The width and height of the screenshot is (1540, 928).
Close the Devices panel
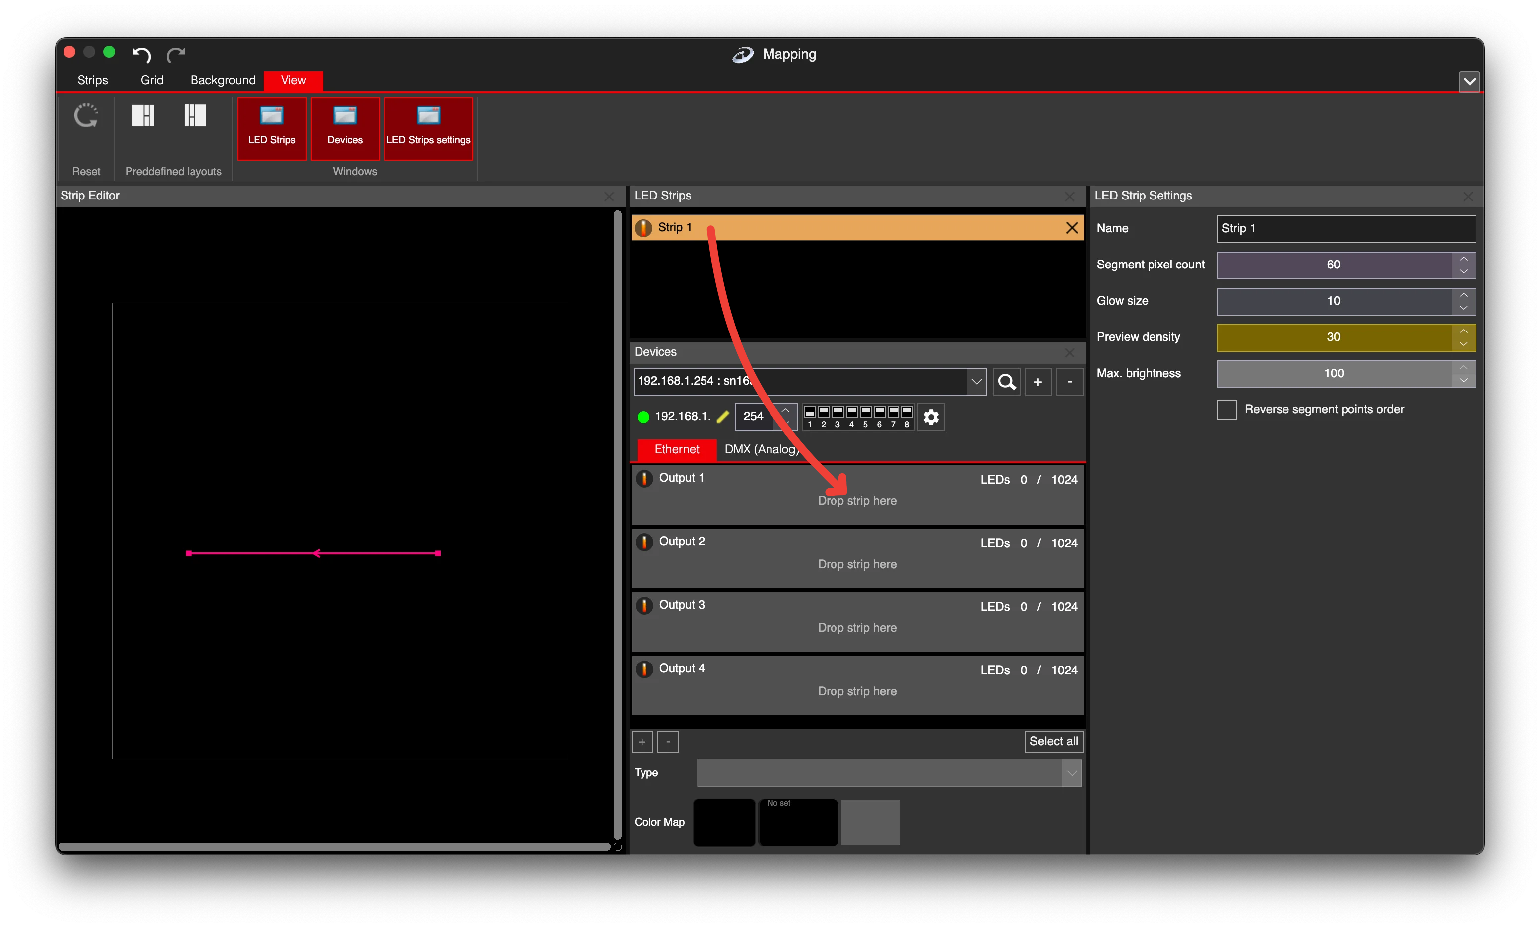coord(1069,353)
